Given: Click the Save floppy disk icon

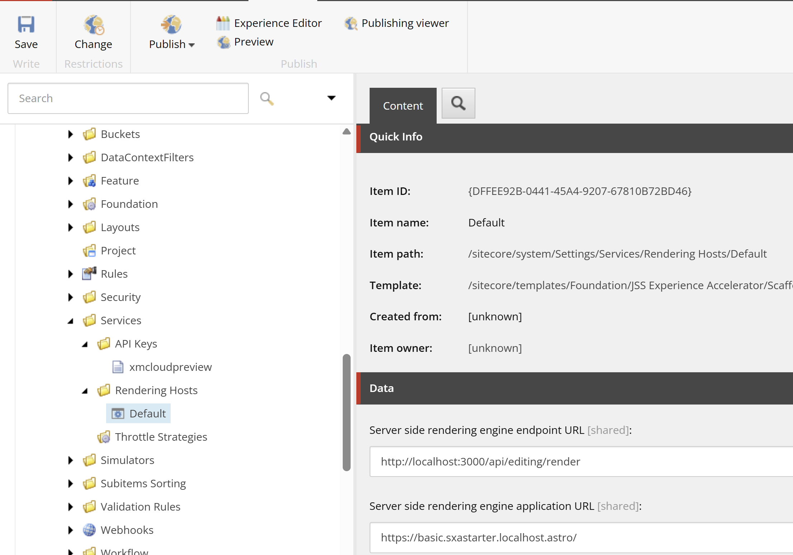Looking at the screenshot, I should [26, 25].
